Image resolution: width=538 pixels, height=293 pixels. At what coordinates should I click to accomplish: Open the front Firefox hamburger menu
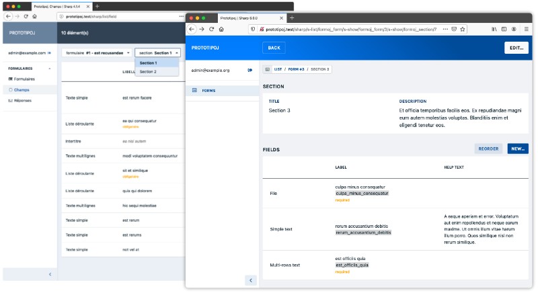[525, 30]
